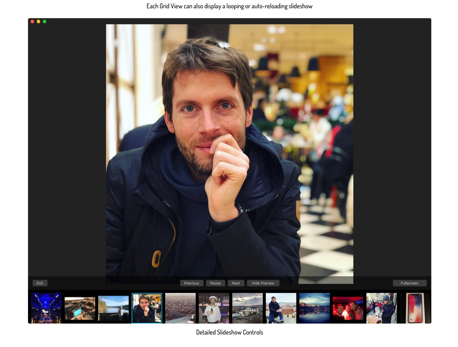Viewport: 458px width, 347px height.
Task: Select the blue-lit concert hall thumbnail
Action: click(x=46, y=308)
